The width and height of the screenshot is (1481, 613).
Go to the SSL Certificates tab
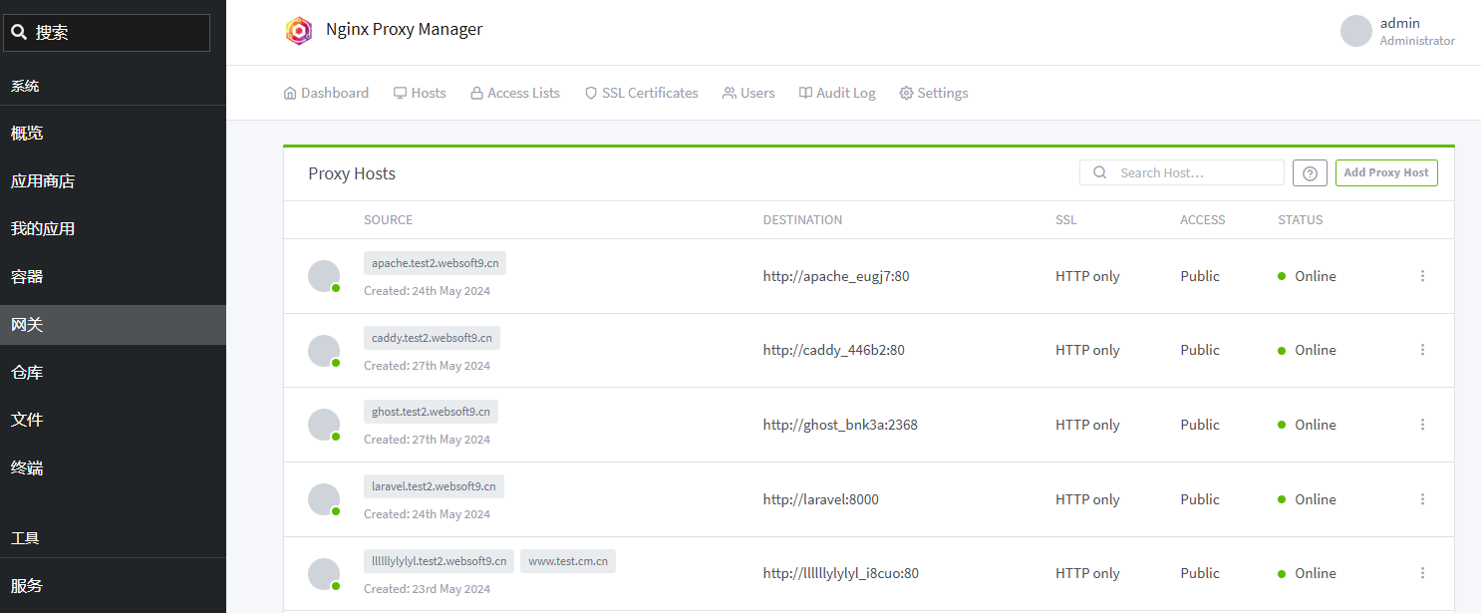click(641, 93)
